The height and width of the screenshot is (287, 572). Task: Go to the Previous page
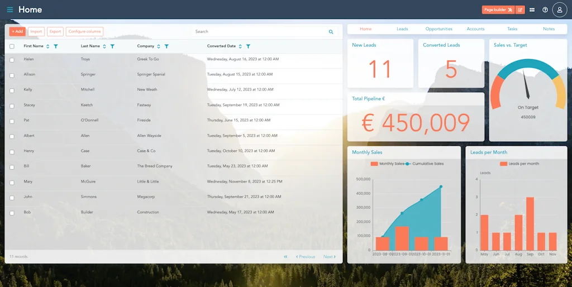coord(306,257)
